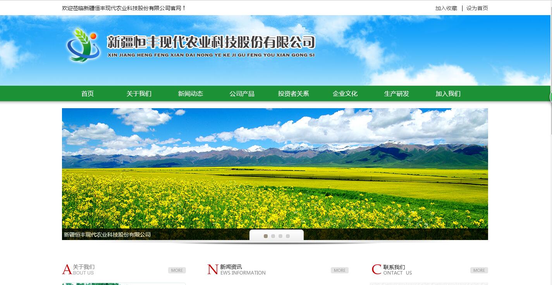This screenshot has height=285, width=552.
Task: Go to 首页 in the green navigation bar
Action: point(88,93)
